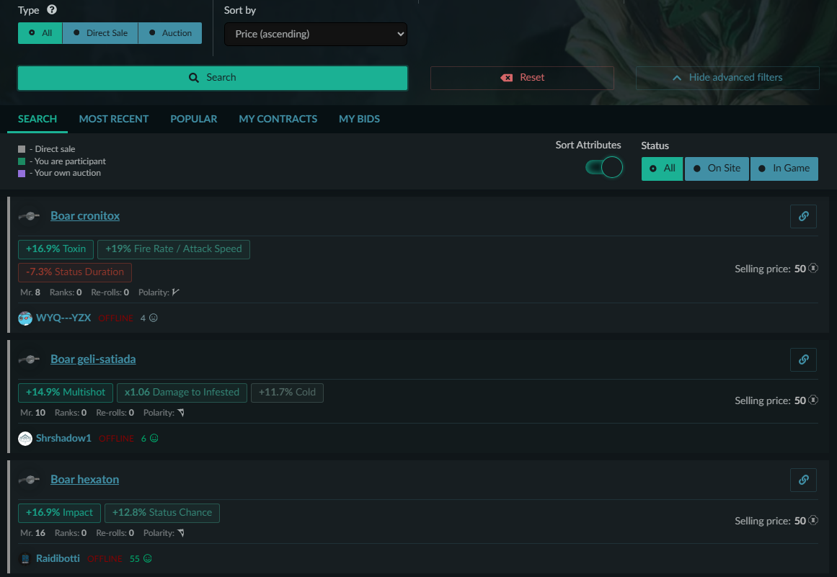Click the gray Direct sale legend swatch
This screenshot has height=577, width=837.
pos(22,149)
